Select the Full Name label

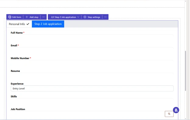[x=17, y=33]
